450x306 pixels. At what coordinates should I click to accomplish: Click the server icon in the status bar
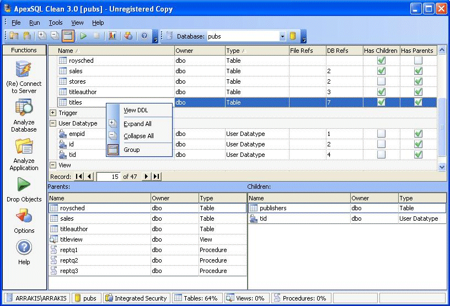(x=9, y=298)
